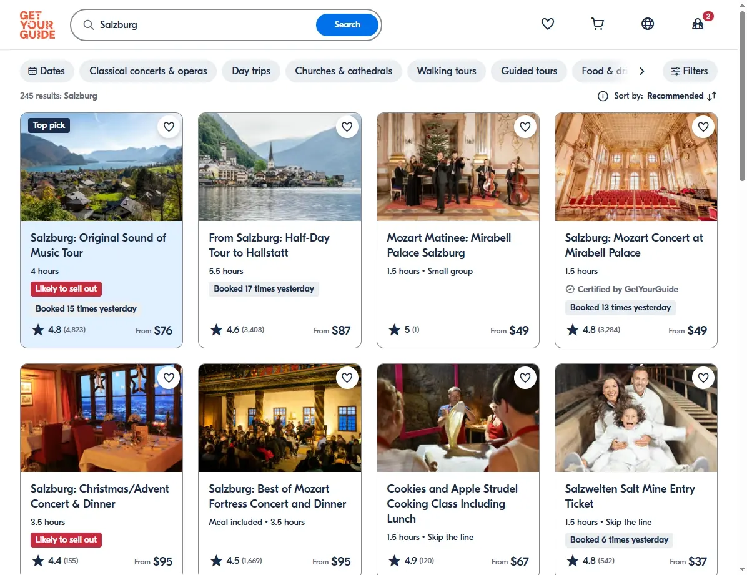The image size is (747, 575).
Task: Open Christmas/Advent Concert & Dinner title
Action: tap(99, 496)
